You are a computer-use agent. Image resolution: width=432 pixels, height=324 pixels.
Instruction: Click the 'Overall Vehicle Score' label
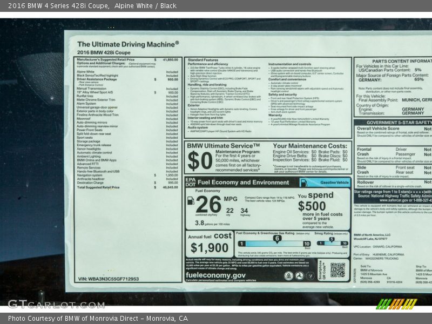[378, 129]
